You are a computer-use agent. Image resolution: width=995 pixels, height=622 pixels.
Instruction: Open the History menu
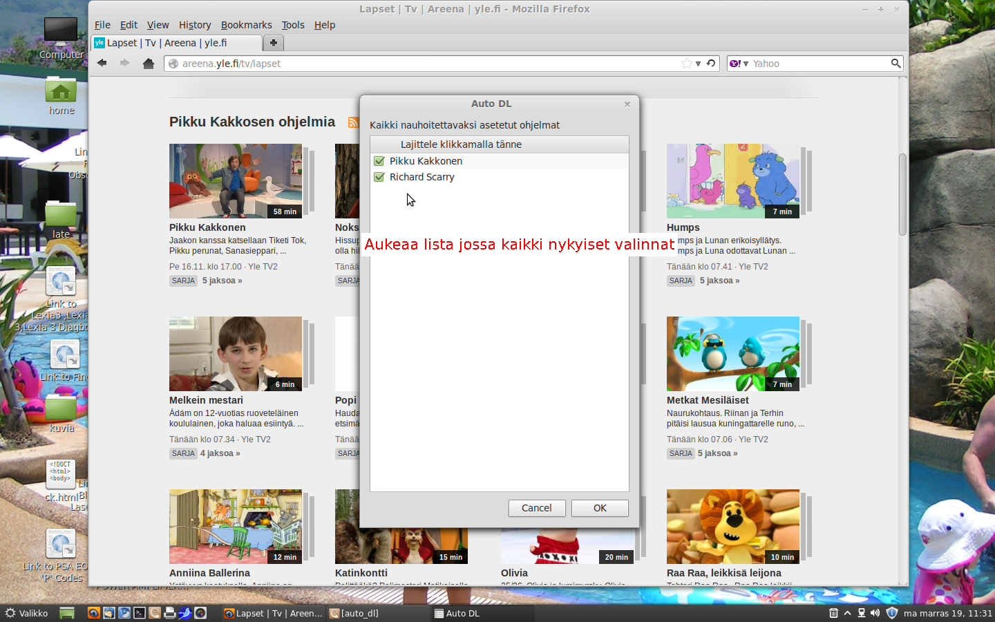tap(194, 25)
